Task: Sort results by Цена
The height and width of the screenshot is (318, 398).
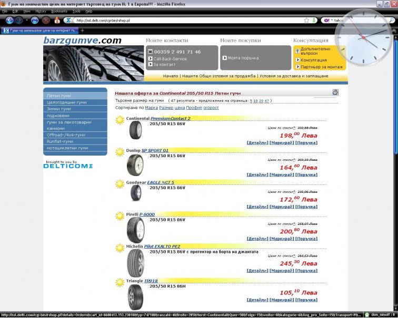Action: tap(180, 107)
